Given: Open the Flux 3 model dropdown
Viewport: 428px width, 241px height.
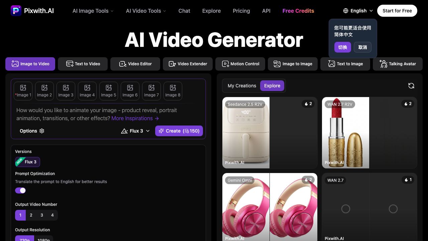Looking at the screenshot, I should [x=135, y=131].
